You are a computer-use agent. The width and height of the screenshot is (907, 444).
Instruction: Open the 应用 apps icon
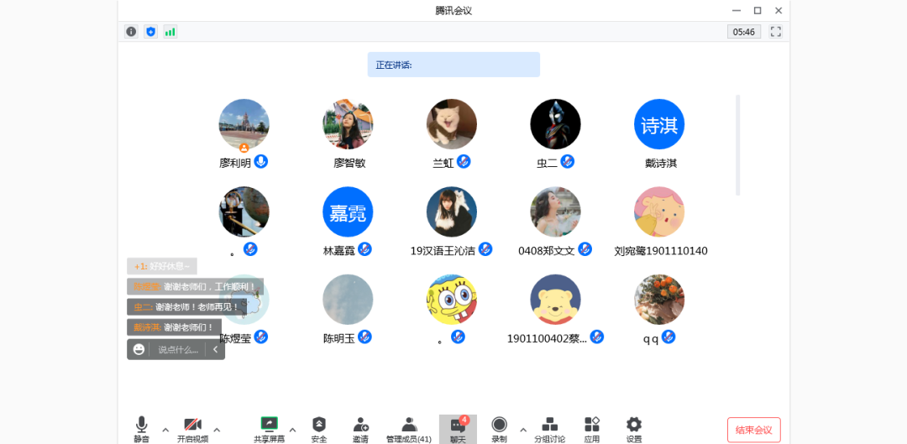(x=592, y=428)
